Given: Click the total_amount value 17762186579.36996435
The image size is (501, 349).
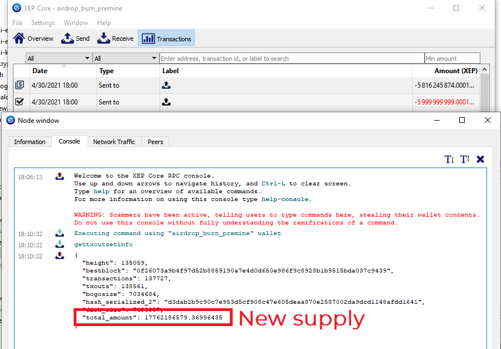Looking at the screenshot, I should 184,317.
